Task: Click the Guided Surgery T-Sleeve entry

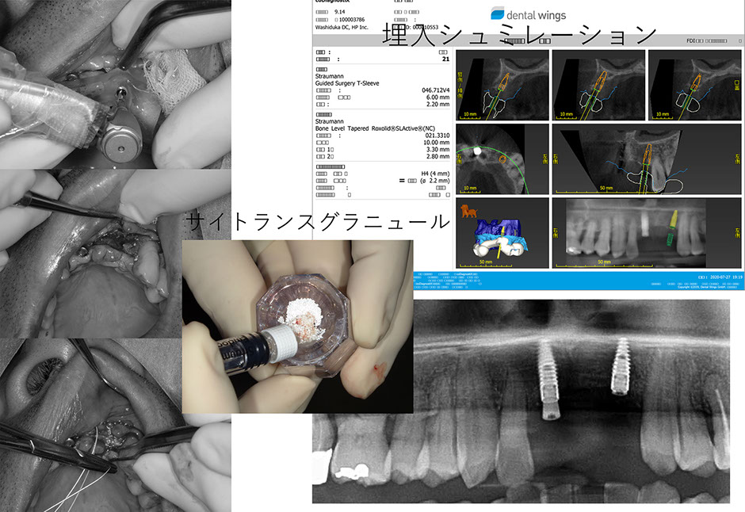Action: click(x=349, y=79)
